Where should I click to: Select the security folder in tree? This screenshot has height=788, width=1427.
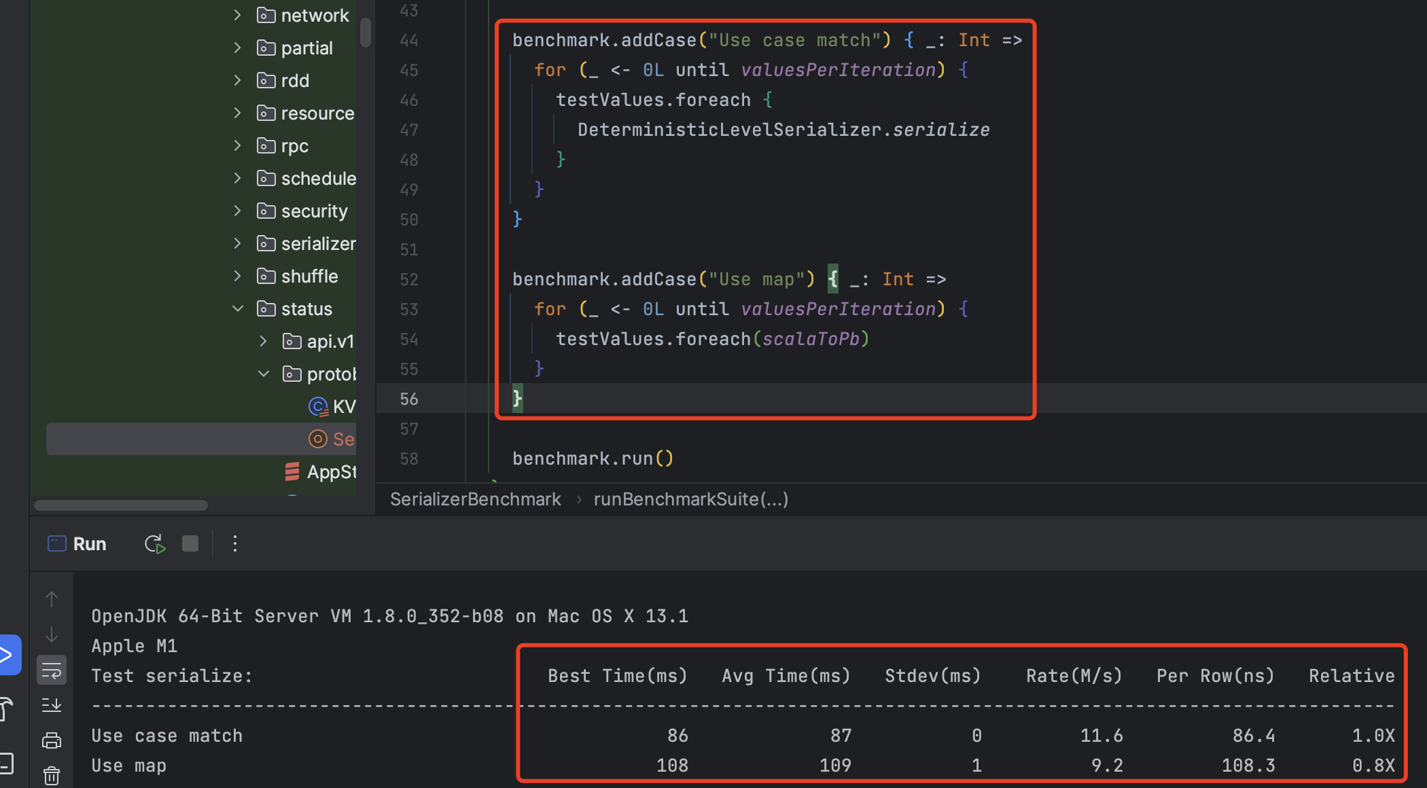point(314,211)
